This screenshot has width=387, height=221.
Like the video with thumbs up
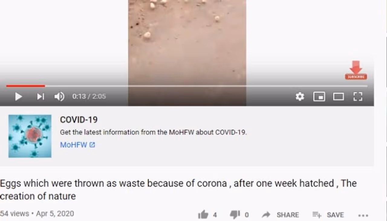click(x=203, y=215)
